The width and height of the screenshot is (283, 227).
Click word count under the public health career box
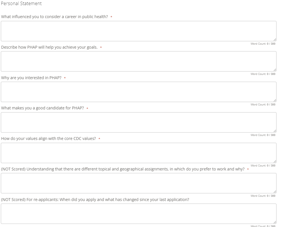click(263, 44)
